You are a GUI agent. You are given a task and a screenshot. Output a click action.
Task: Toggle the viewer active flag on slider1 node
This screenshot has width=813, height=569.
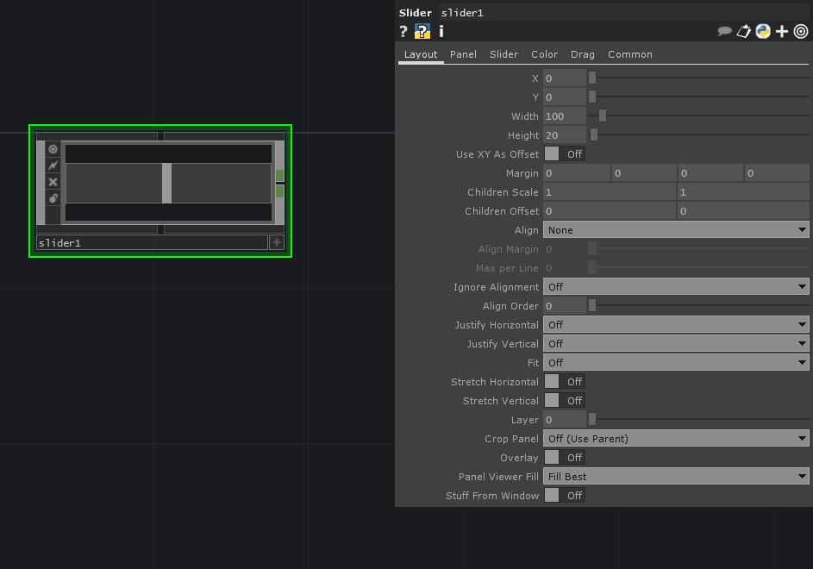(x=53, y=149)
